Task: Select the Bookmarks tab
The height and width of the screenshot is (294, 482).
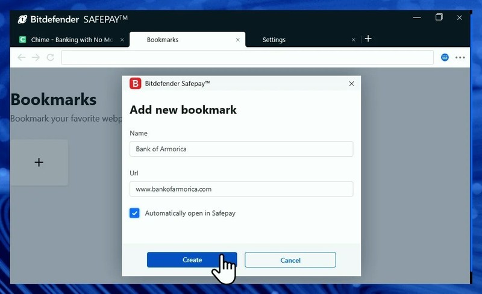Action: [x=187, y=40]
